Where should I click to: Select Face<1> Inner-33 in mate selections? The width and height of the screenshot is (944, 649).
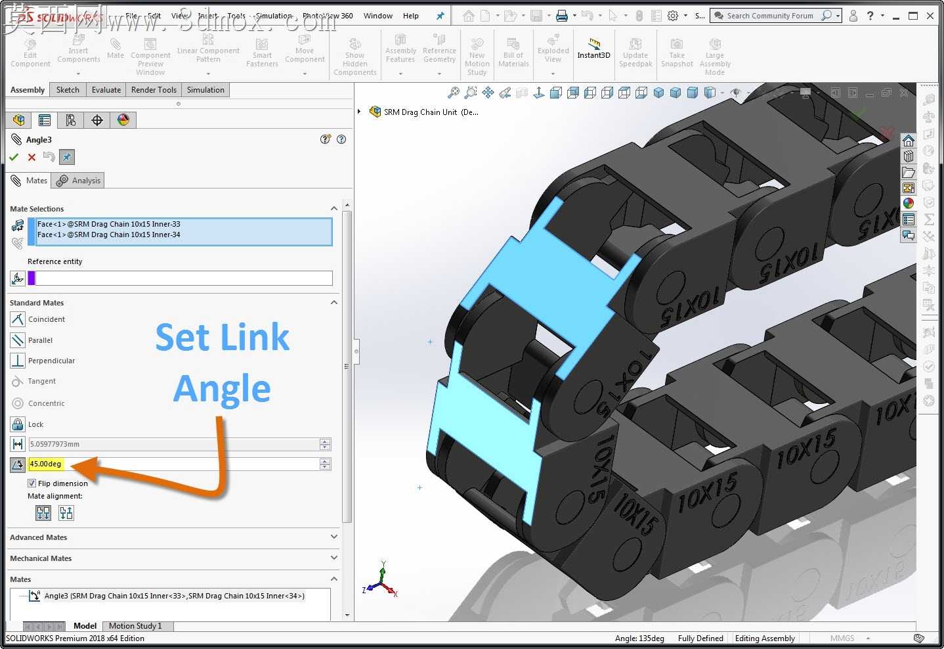pos(109,224)
